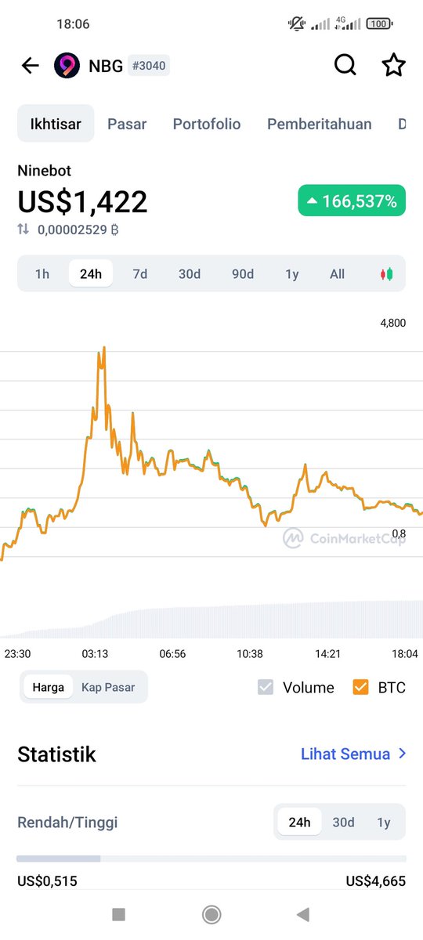Swap USD/BTC price arrows icon
423x940 pixels.
tap(23, 230)
